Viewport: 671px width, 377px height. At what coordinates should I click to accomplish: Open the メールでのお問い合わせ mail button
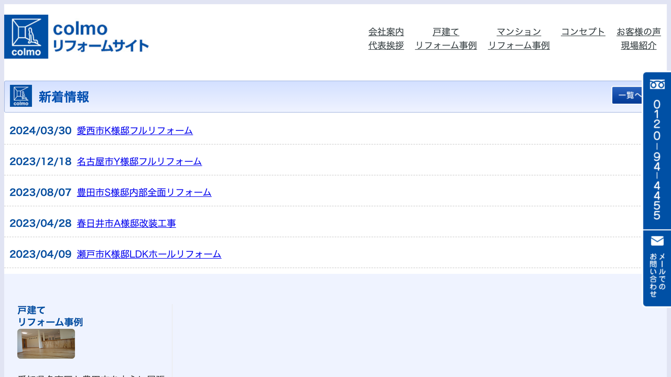(x=657, y=269)
